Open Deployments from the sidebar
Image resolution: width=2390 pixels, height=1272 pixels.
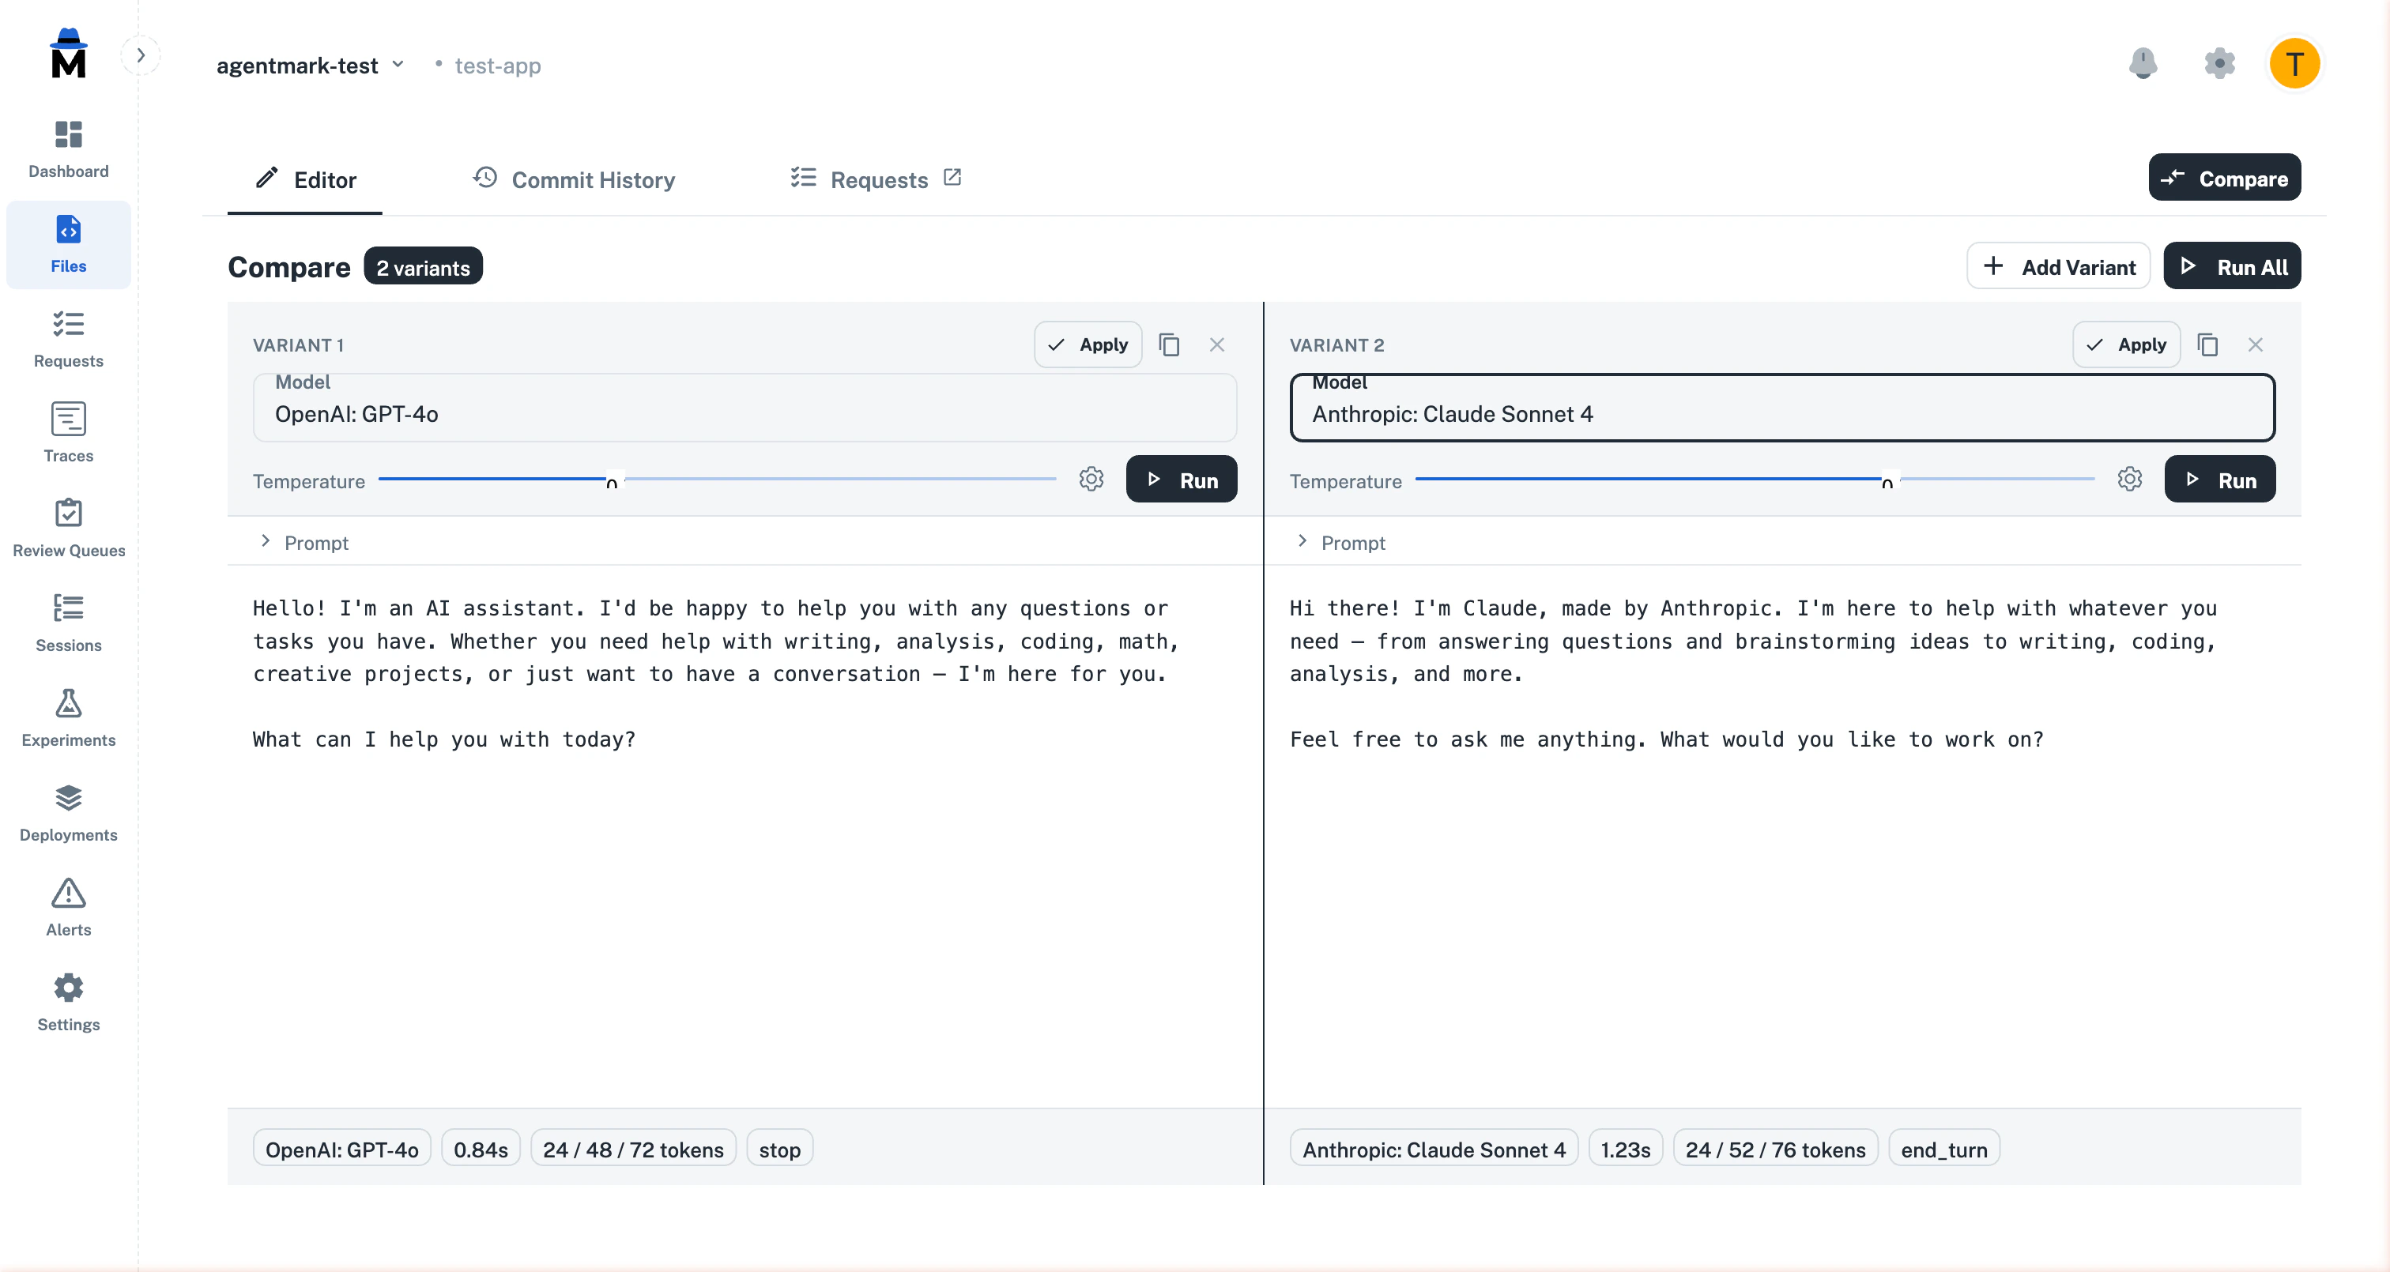point(68,810)
